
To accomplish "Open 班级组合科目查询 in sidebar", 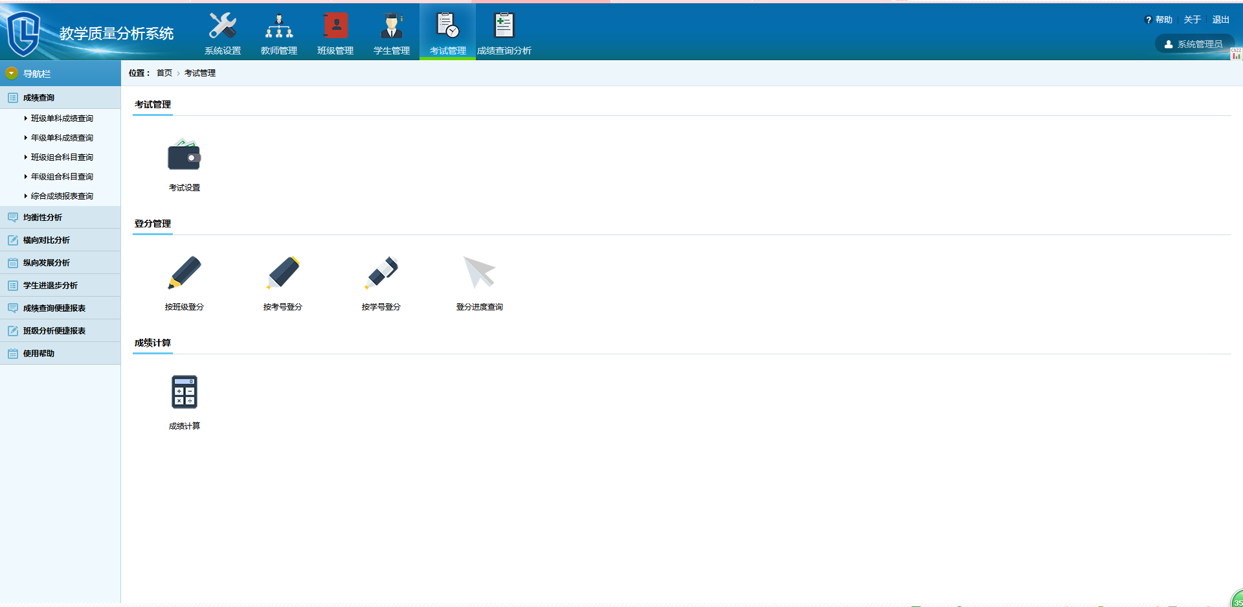I will pyautogui.click(x=62, y=157).
